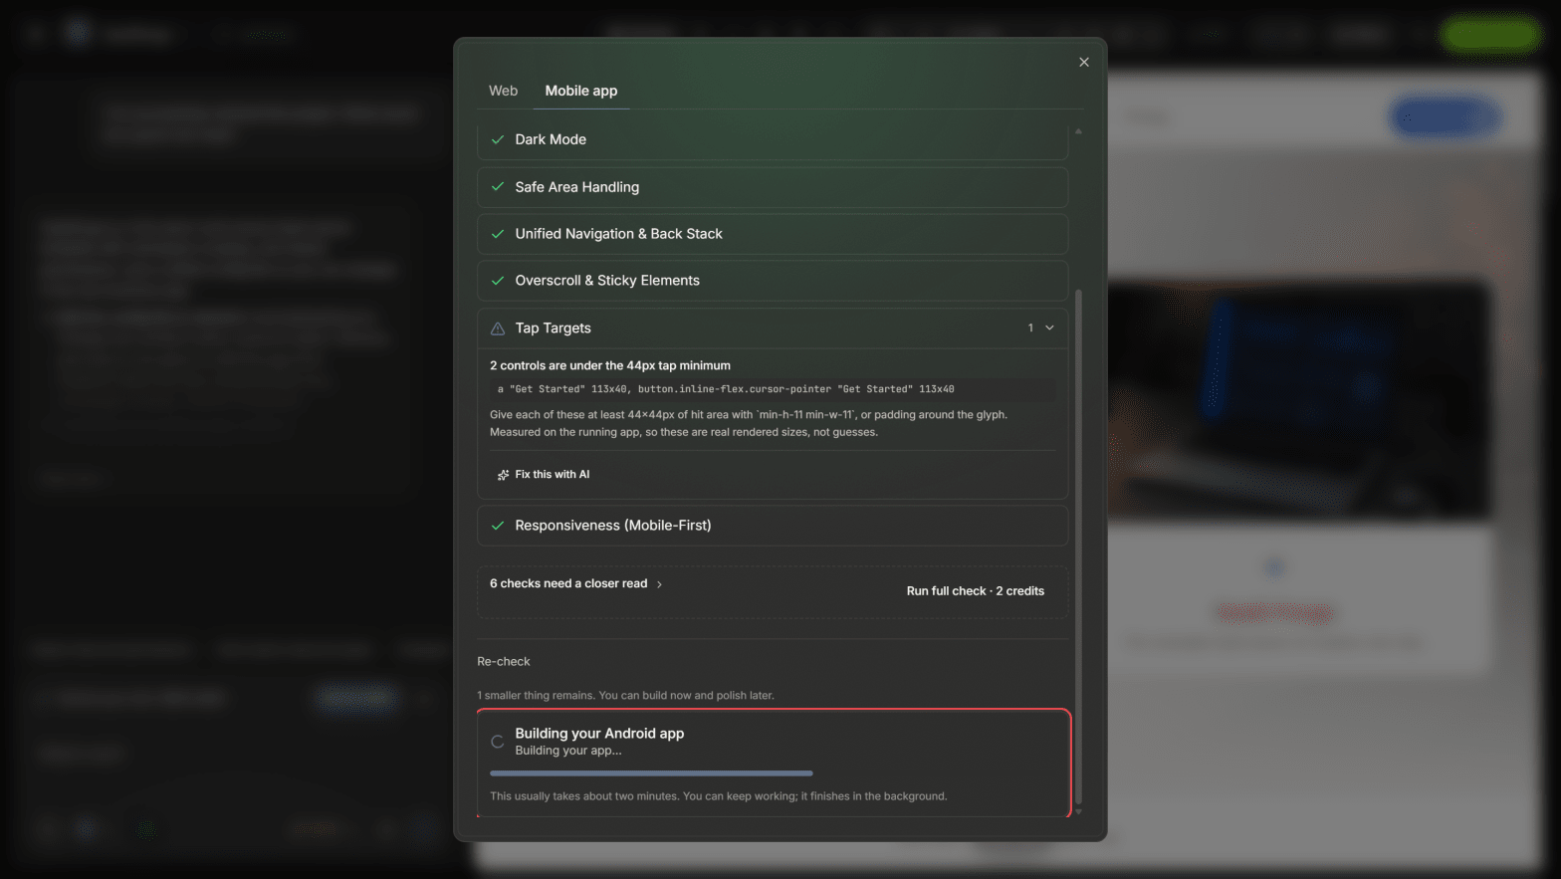Click the Get Started 113x40 code snippet
1561x879 pixels.
pyautogui.click(x=773, y=389)
